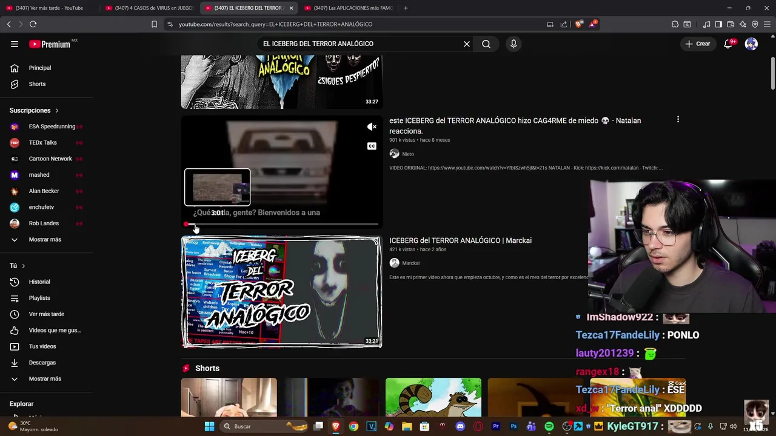Open the Brave VPN shield icon
Viewport: 776px width, 436px height.
pos(755,24)
